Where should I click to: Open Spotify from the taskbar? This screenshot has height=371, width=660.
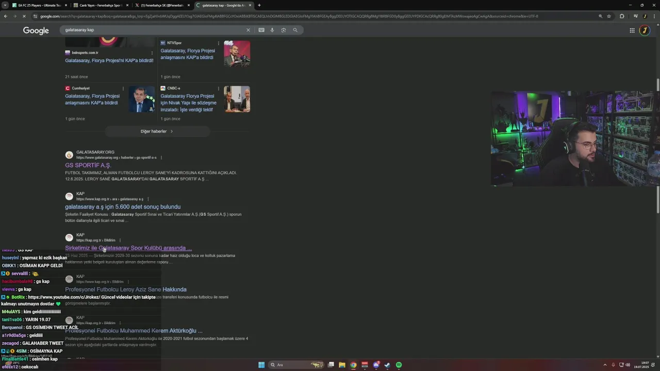click(399, 365)
